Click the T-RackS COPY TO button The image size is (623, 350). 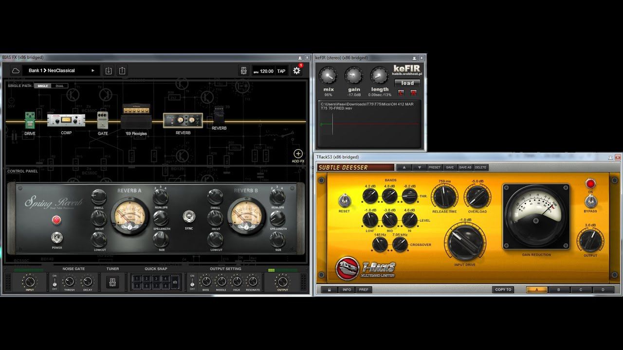(503, 290)
